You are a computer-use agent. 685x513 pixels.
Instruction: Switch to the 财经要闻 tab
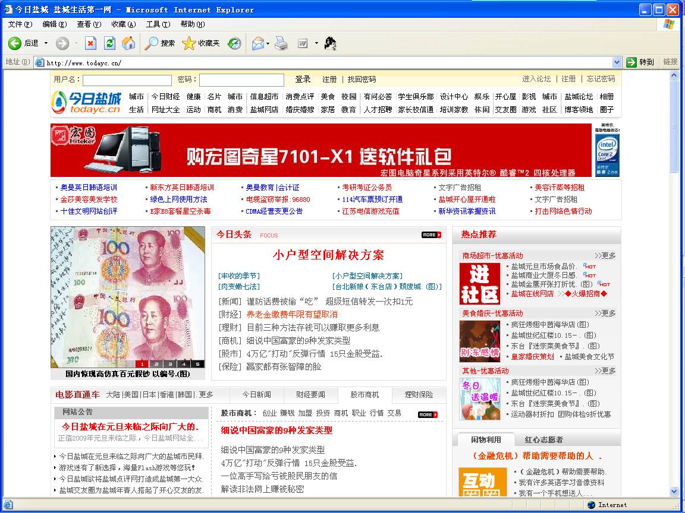point(310,395)
